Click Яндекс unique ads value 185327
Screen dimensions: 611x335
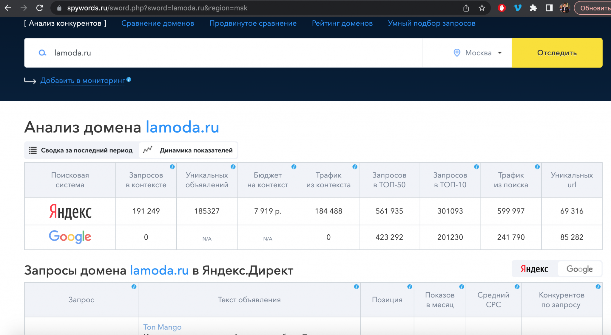pos(207,211)
